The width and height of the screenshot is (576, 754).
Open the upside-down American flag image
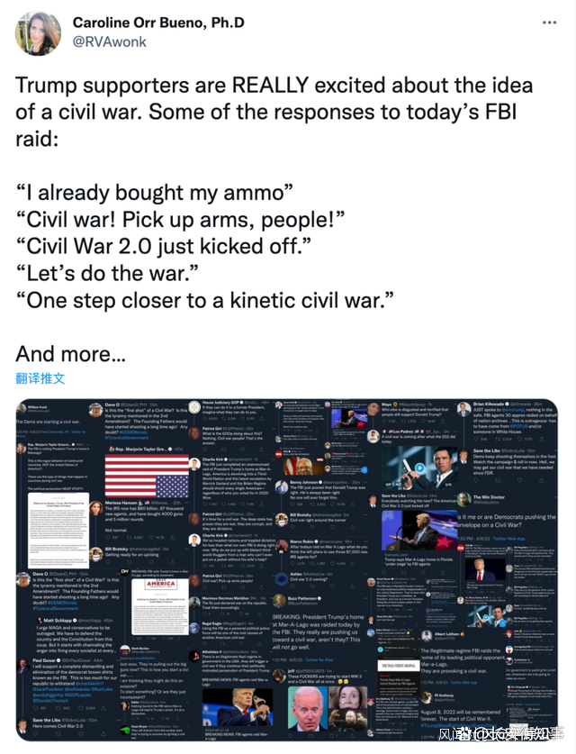147,477
